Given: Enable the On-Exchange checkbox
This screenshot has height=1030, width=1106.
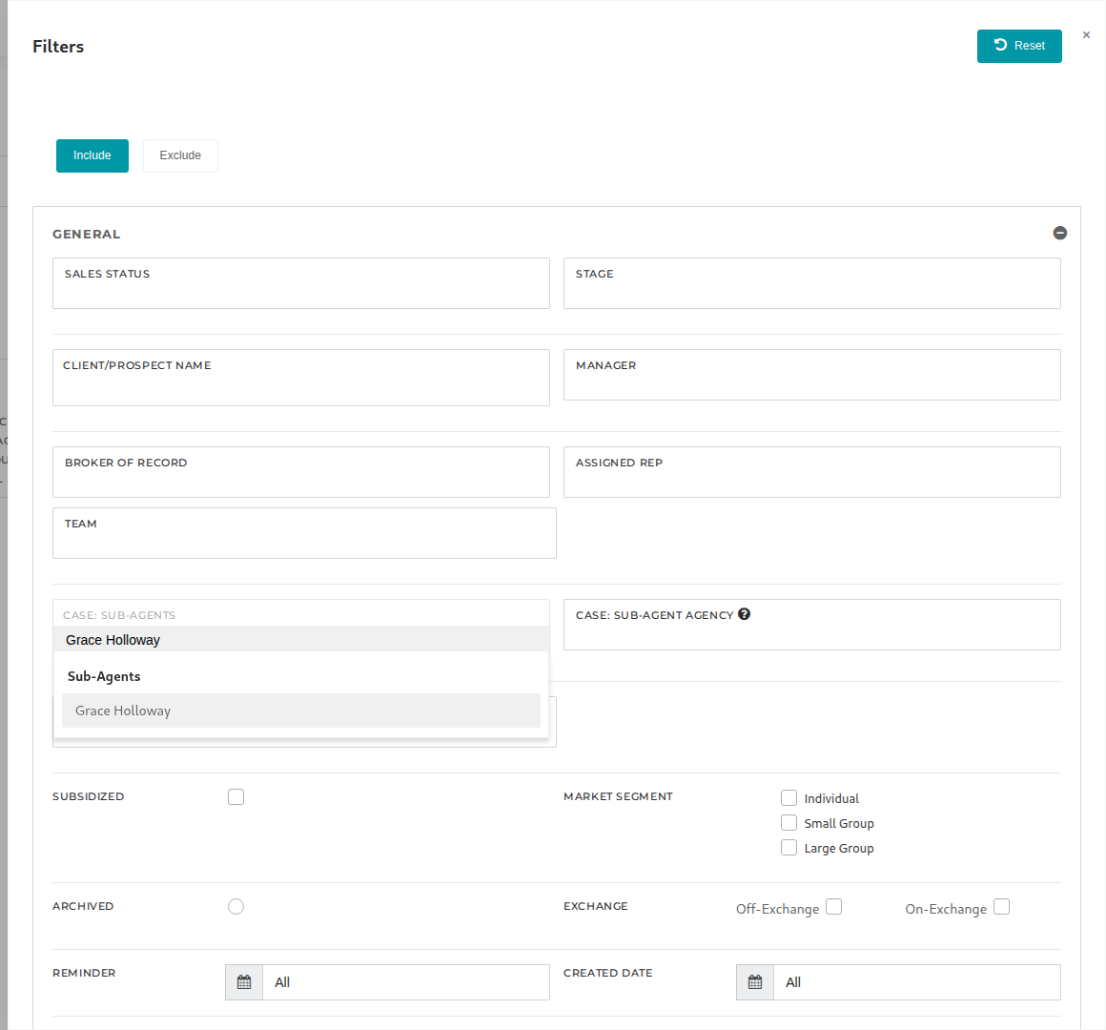Looking at the screenshot, I should (1002, 907).
